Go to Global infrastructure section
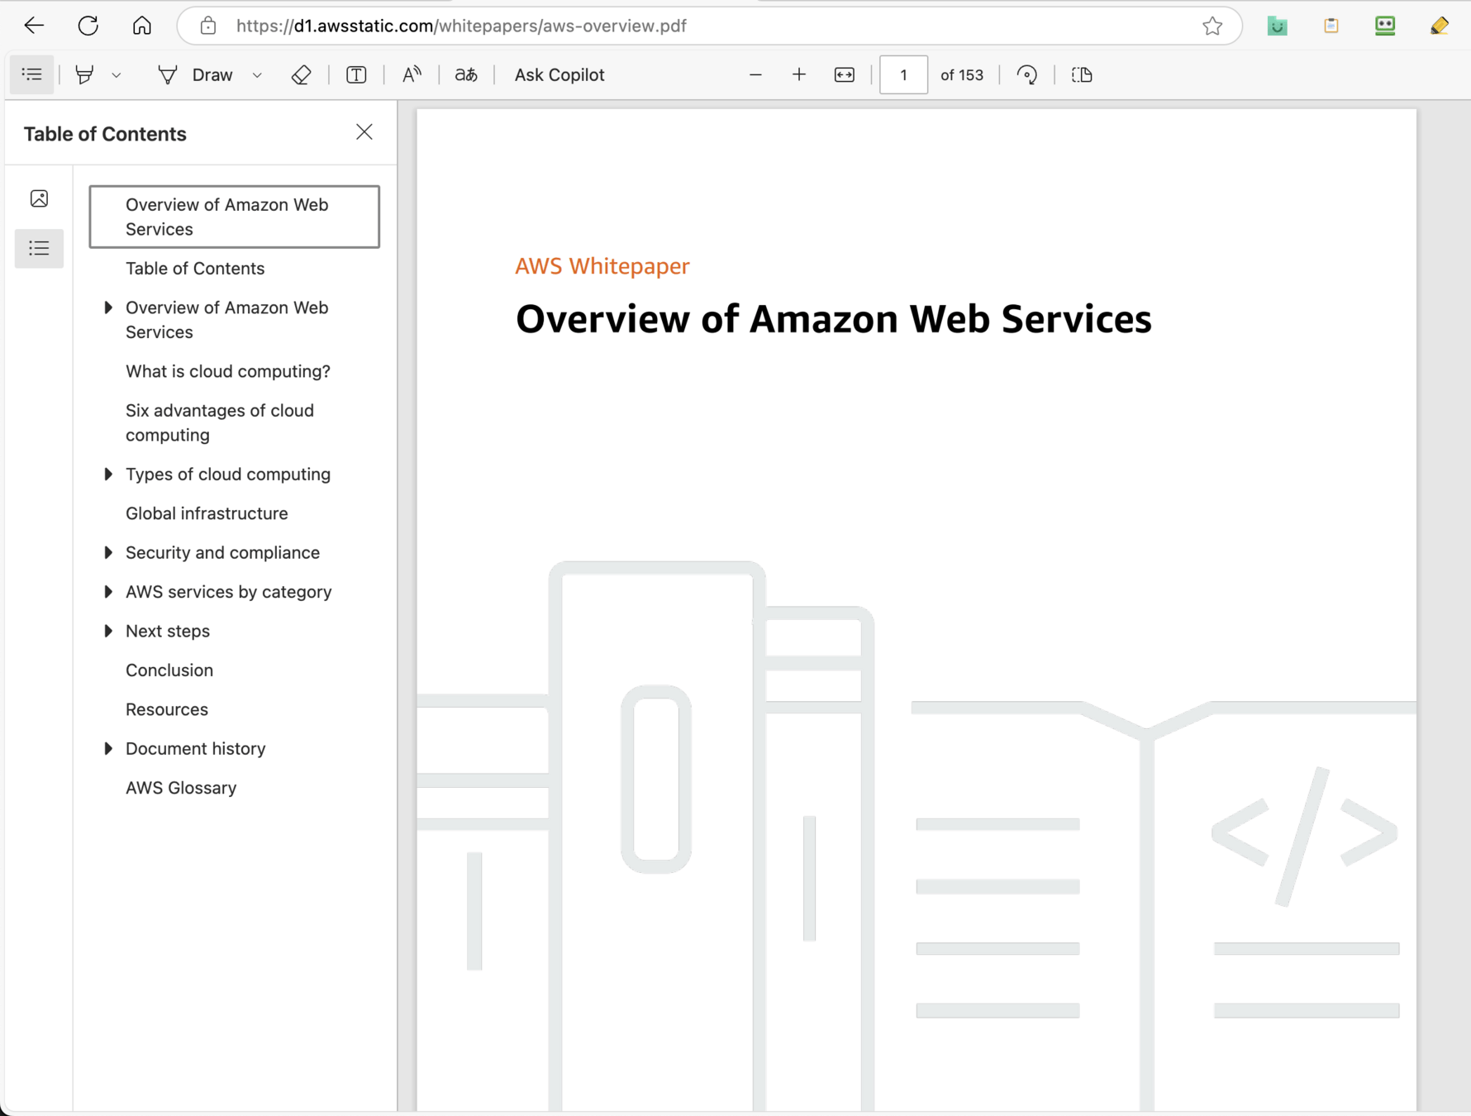Screen dimensions: 1471x1116 click(x=207, y=513)
